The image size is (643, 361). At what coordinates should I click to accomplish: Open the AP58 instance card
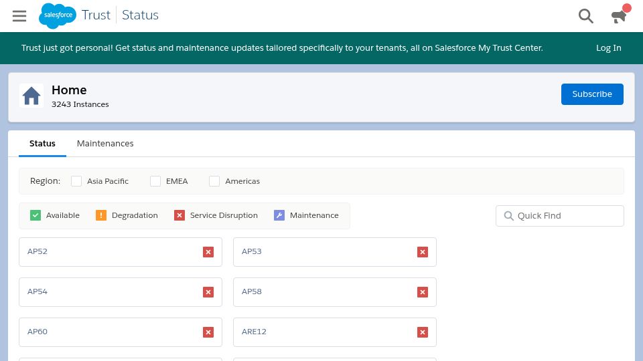tap(335, 292)
